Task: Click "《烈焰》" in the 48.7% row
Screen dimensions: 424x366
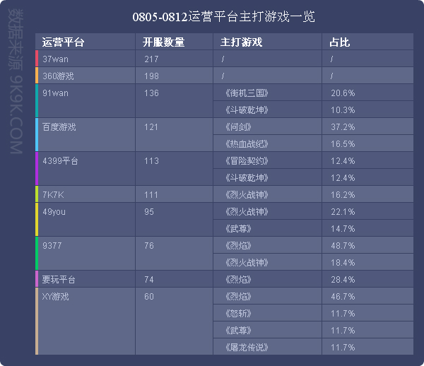Action: point(238,246)
